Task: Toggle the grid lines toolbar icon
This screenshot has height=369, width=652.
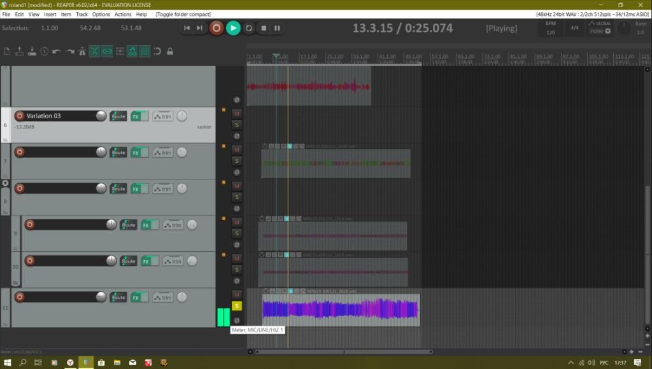Action: click(145, 52)
